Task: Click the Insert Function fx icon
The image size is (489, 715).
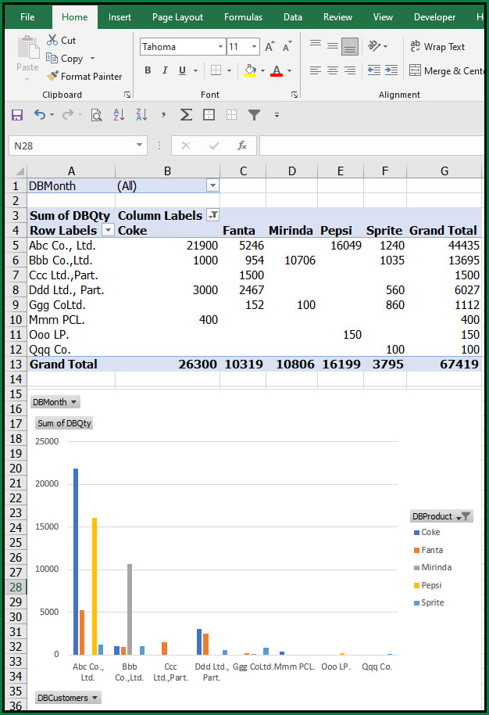Action: pos(242,146)
